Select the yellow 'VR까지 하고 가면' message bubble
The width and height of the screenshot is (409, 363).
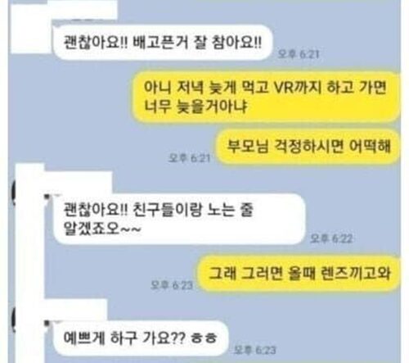(266, 97)
